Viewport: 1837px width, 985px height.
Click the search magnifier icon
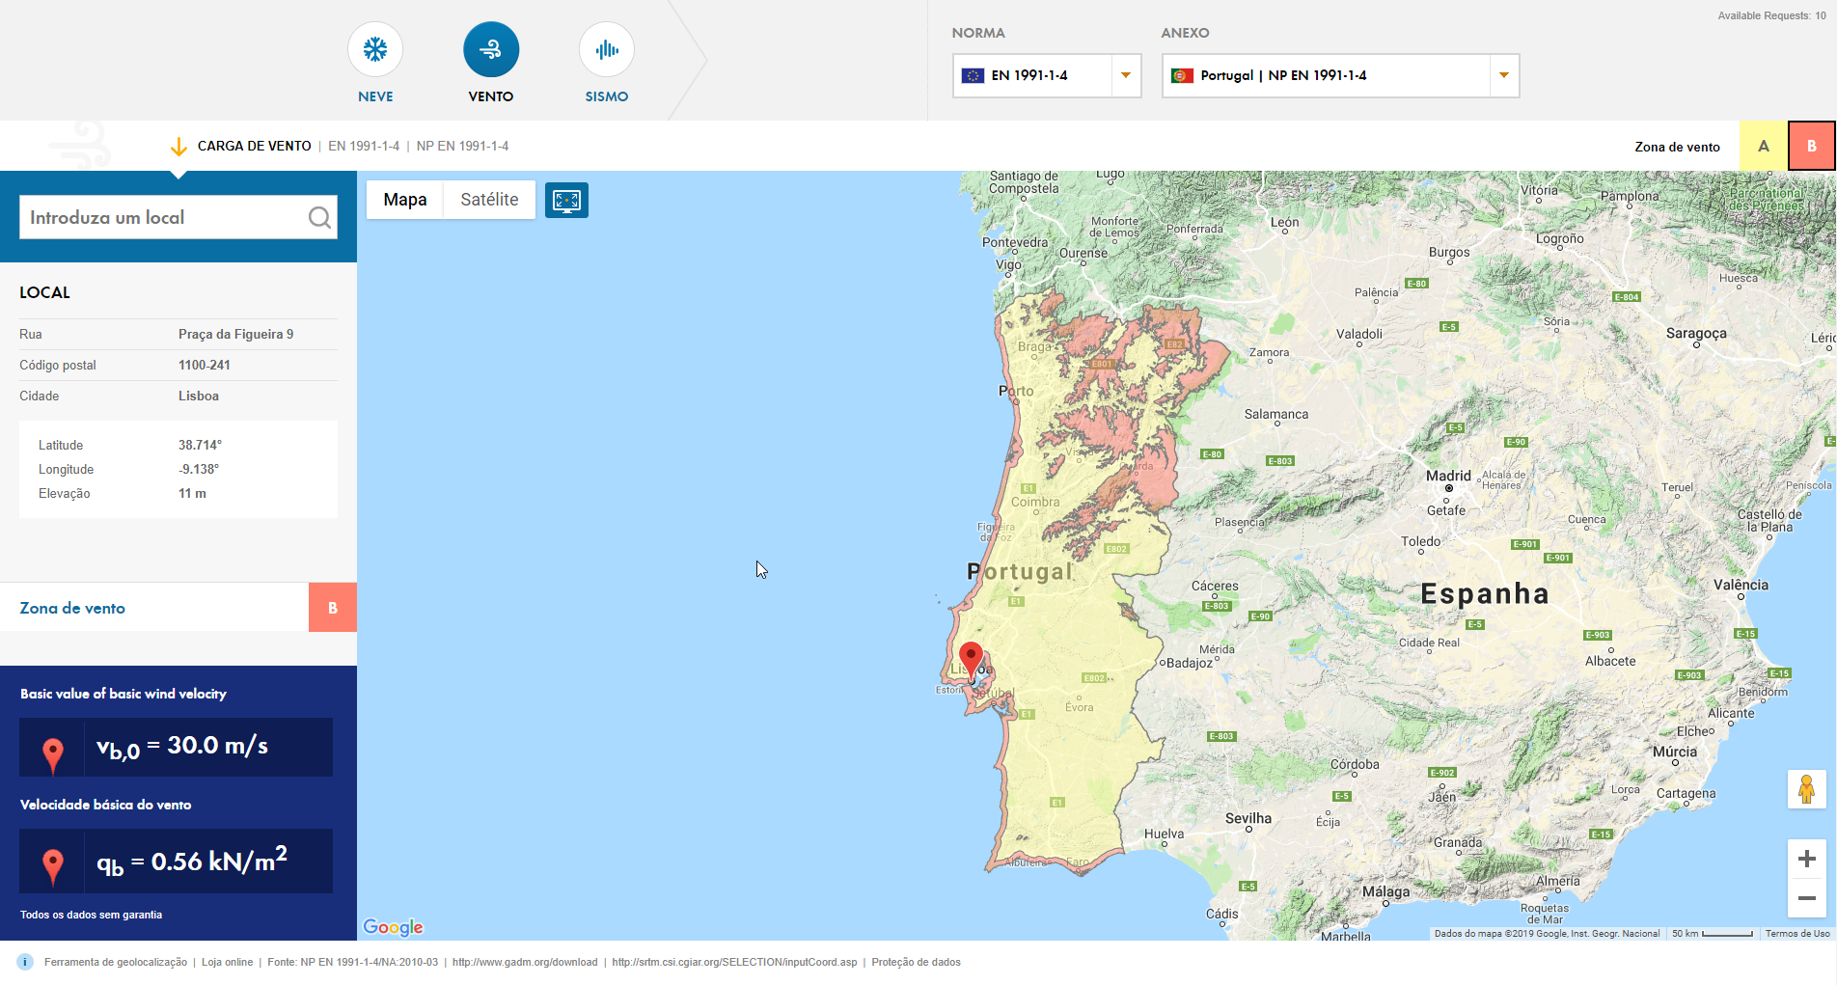click(x=319, y=218)
